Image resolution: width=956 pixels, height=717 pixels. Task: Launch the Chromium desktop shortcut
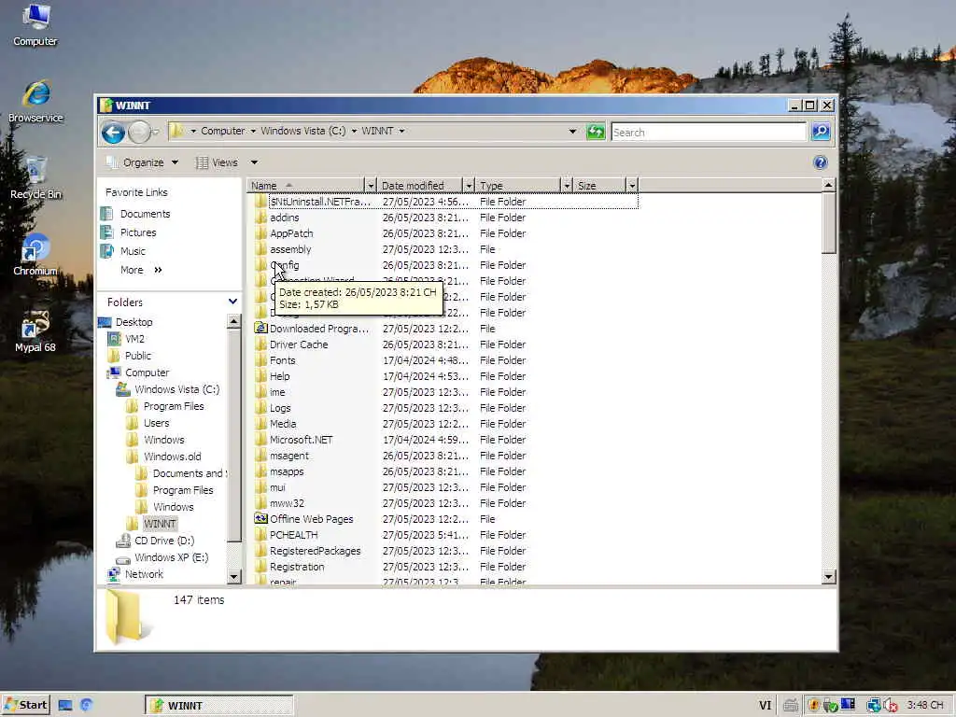(35, 254)
